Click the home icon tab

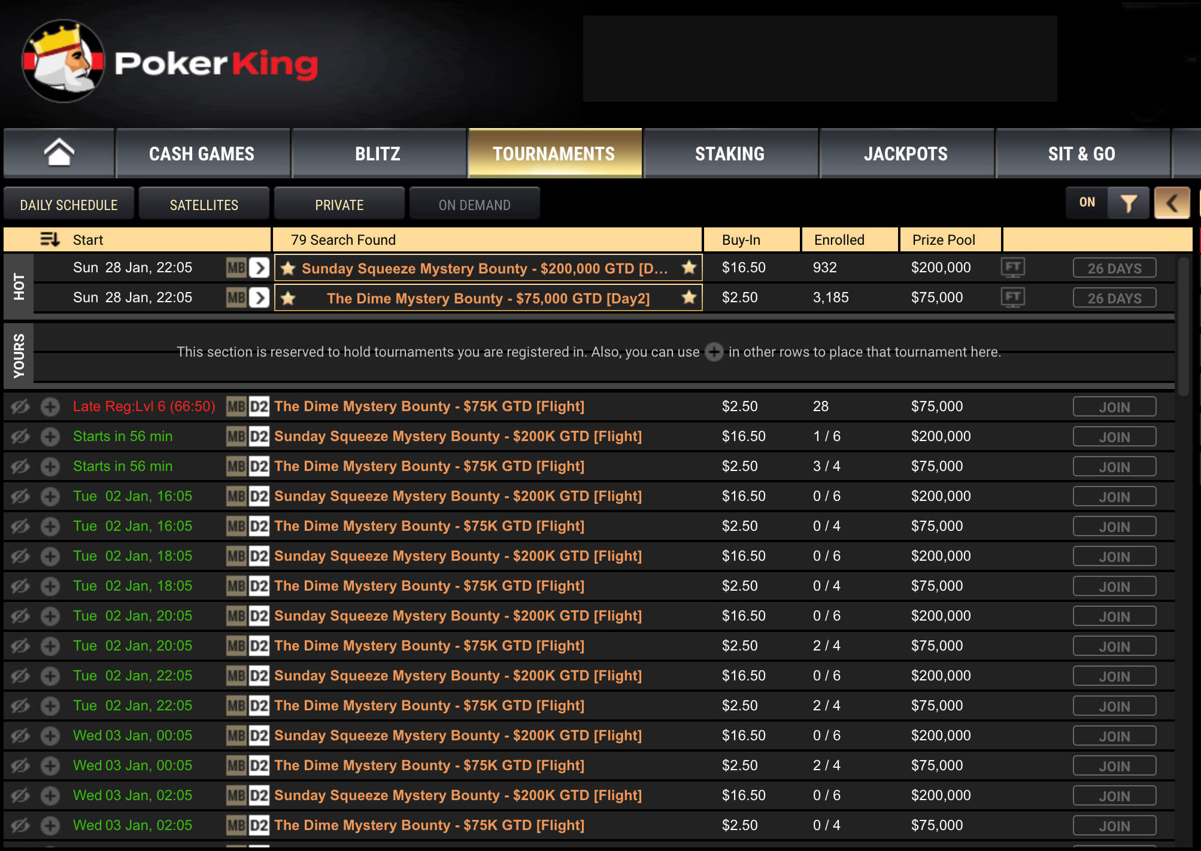pos(59,153)
